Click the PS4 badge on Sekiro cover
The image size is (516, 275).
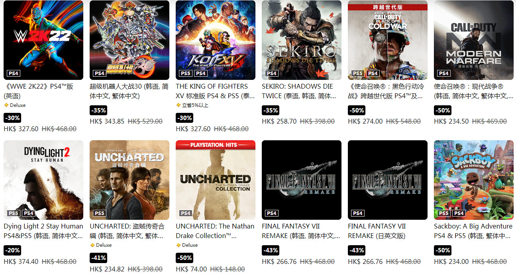pos(272,74)
